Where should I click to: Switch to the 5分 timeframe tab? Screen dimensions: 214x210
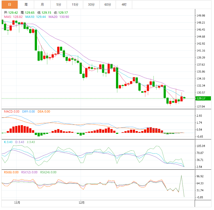click(59, 4)
